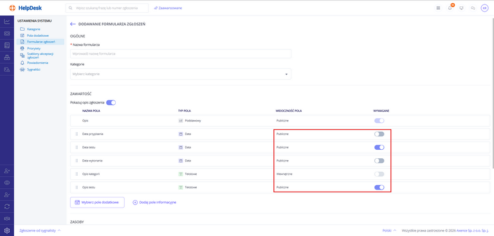Click the Opis testu field name
Image resolution: width=494 pixels, height=236 pixels.
(x=89, y=187)
